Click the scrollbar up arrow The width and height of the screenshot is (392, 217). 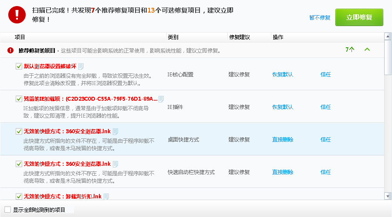tap(388, 36)
